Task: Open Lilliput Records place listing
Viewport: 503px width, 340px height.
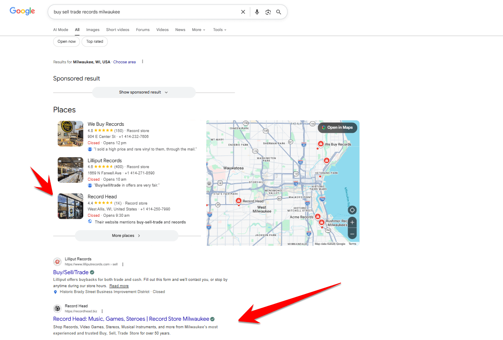Action: coord(105,161)
